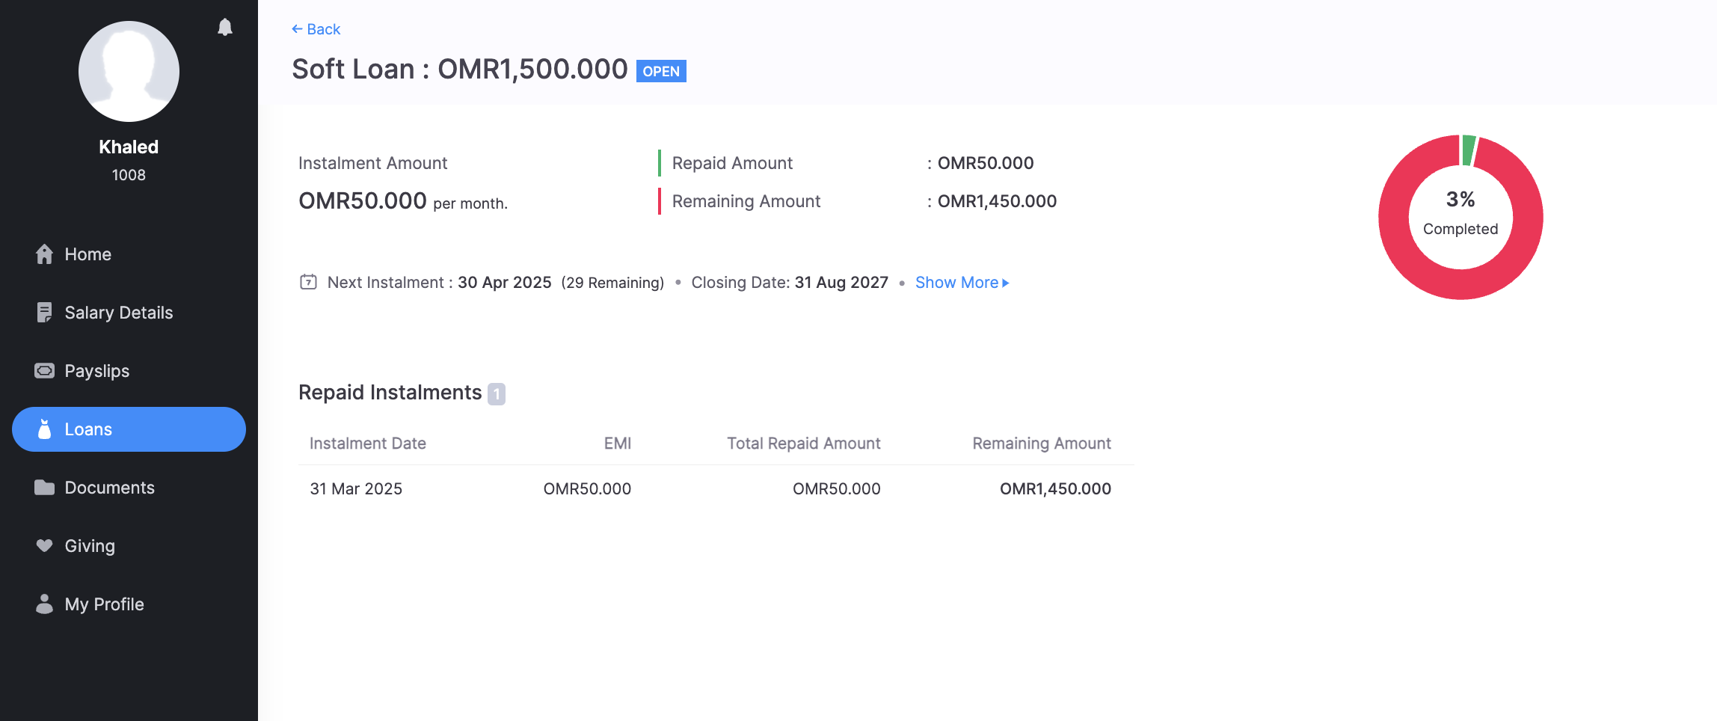Click the Repaid Instalments count badge

point(497,393)
